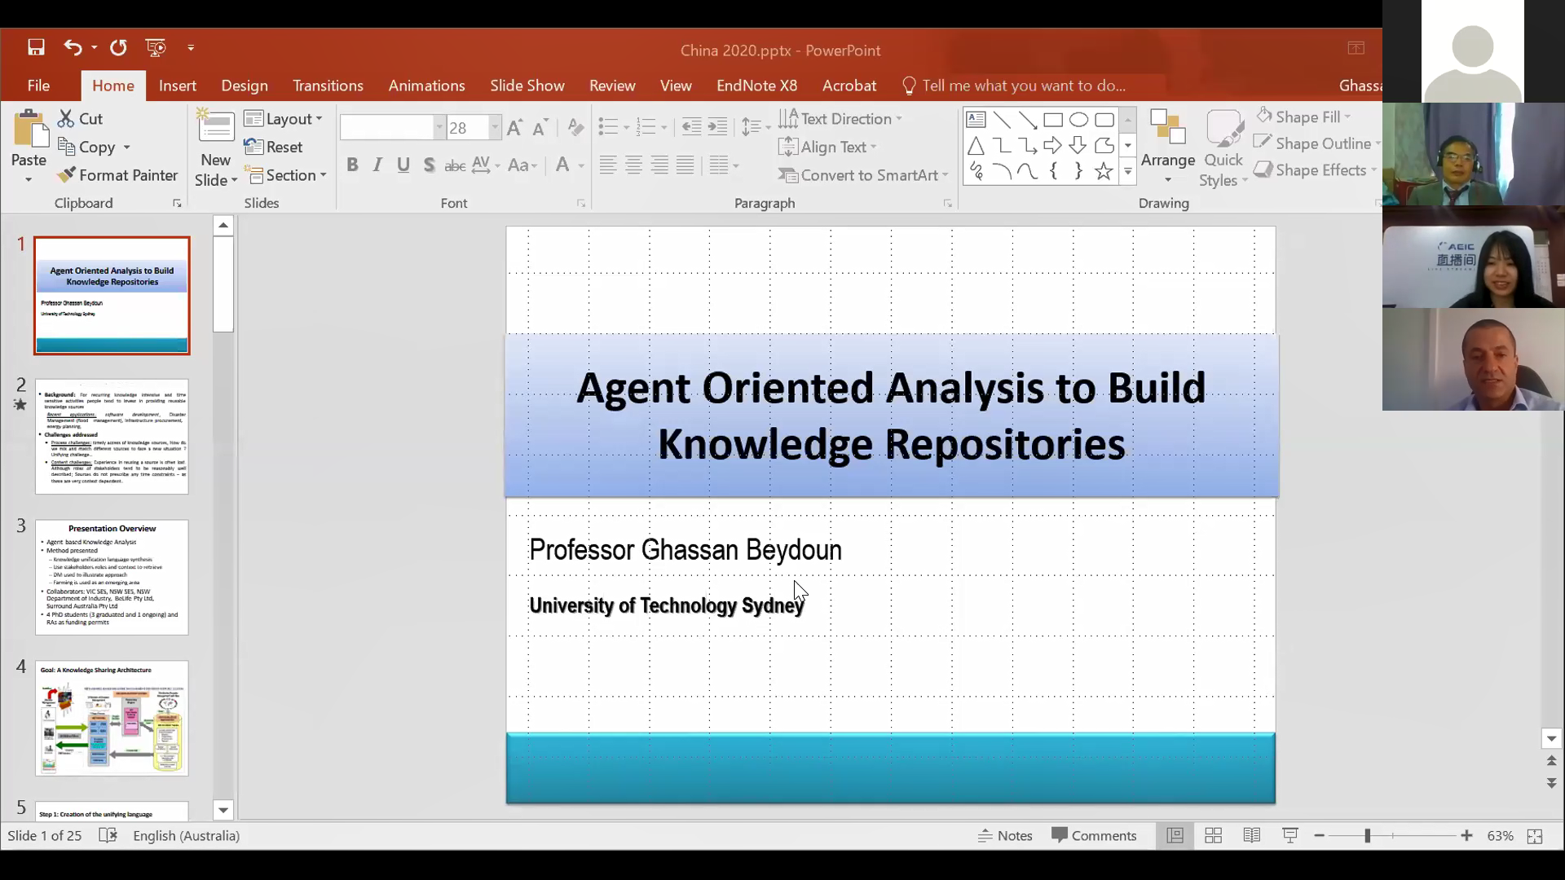Activate the Format Painter
The image size is (1565, 880).
tap(117, 175)
